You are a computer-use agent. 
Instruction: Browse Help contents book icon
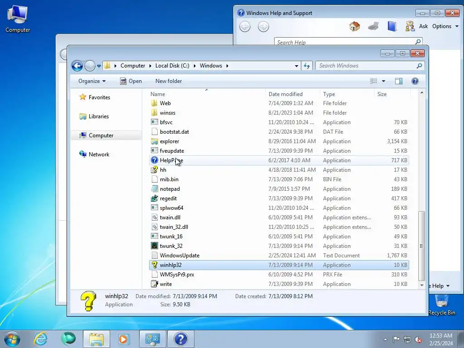coord(392,26)
